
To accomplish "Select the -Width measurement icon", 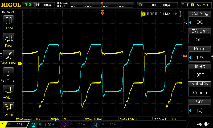I will [x=8, y=108].
